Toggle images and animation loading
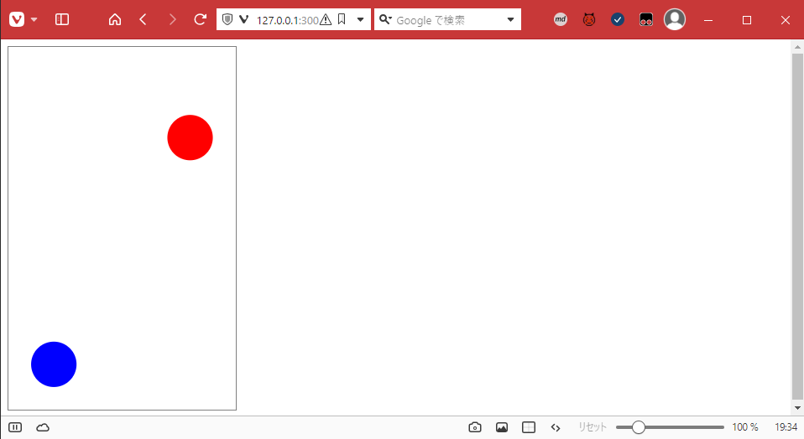The width and height of the screenshot is (804, 439). tap(502, 427)
